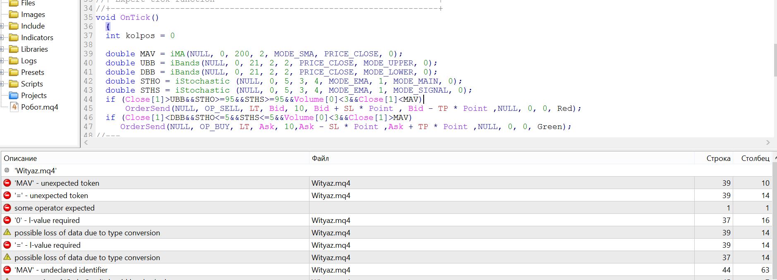Click OP_SELL in OrderSend line 45
This screenshot has height=280, width=777.
(x=222, y=108)
